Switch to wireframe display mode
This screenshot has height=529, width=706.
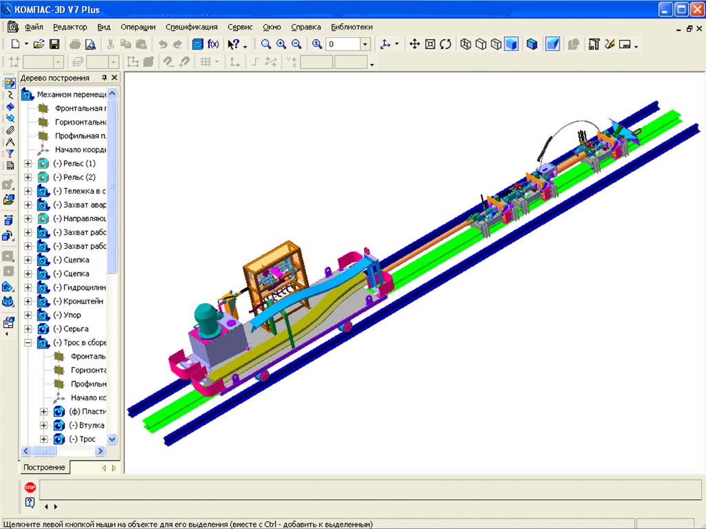click(x=465, y=44)
